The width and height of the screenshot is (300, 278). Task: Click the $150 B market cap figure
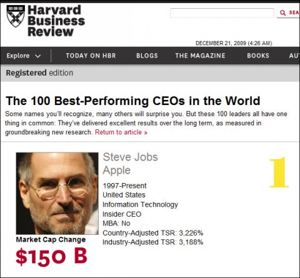(x=51, y=256)
